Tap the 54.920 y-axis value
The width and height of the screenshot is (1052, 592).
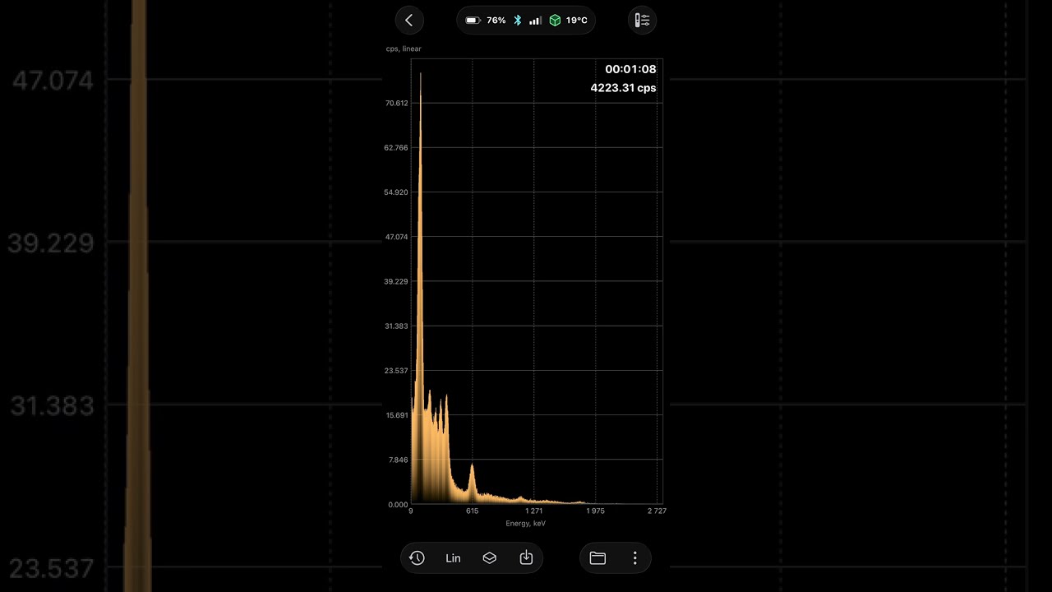point(396,192)
